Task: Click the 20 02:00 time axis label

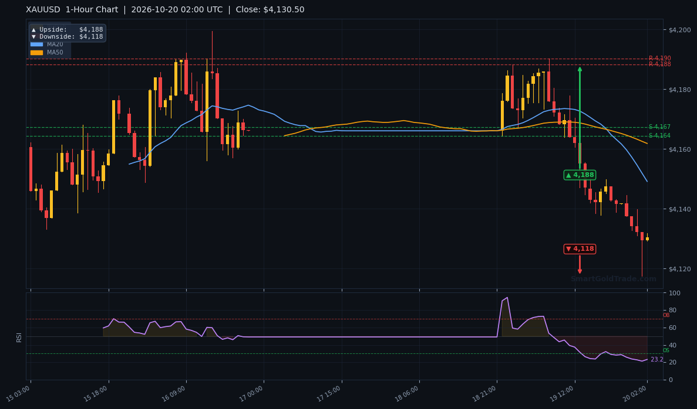Action: click(635, 394)
